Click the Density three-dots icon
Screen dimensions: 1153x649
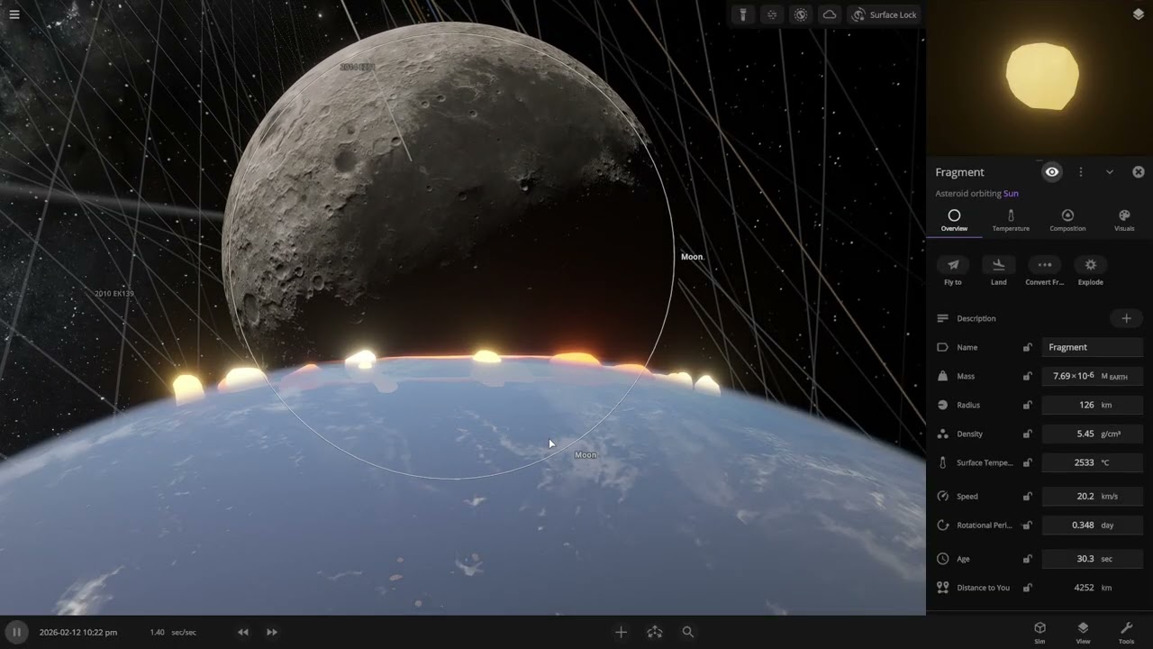(943, 434)
